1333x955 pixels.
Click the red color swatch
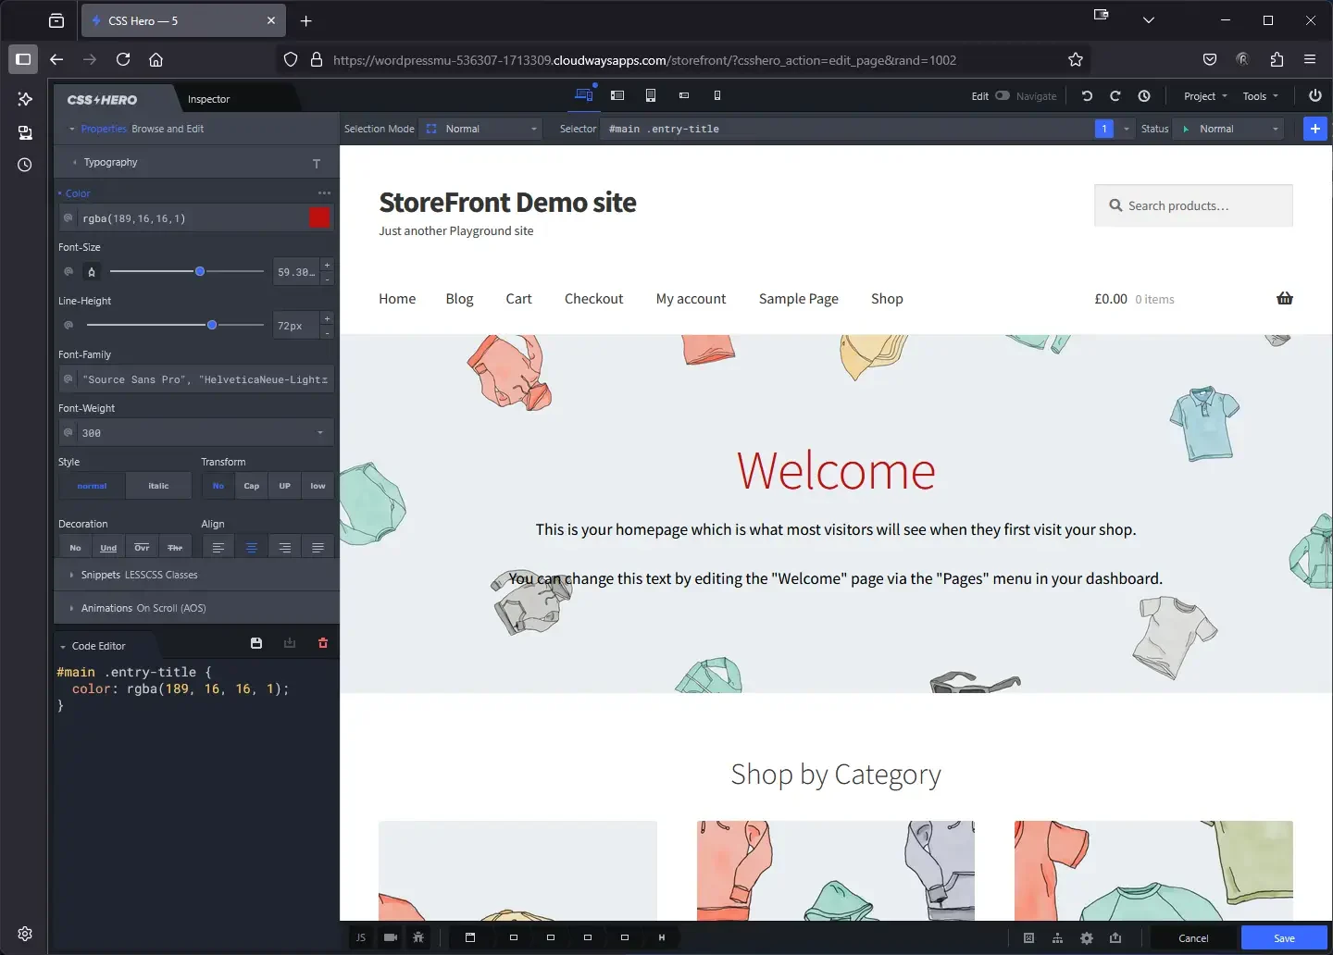[x=319, y=217]
